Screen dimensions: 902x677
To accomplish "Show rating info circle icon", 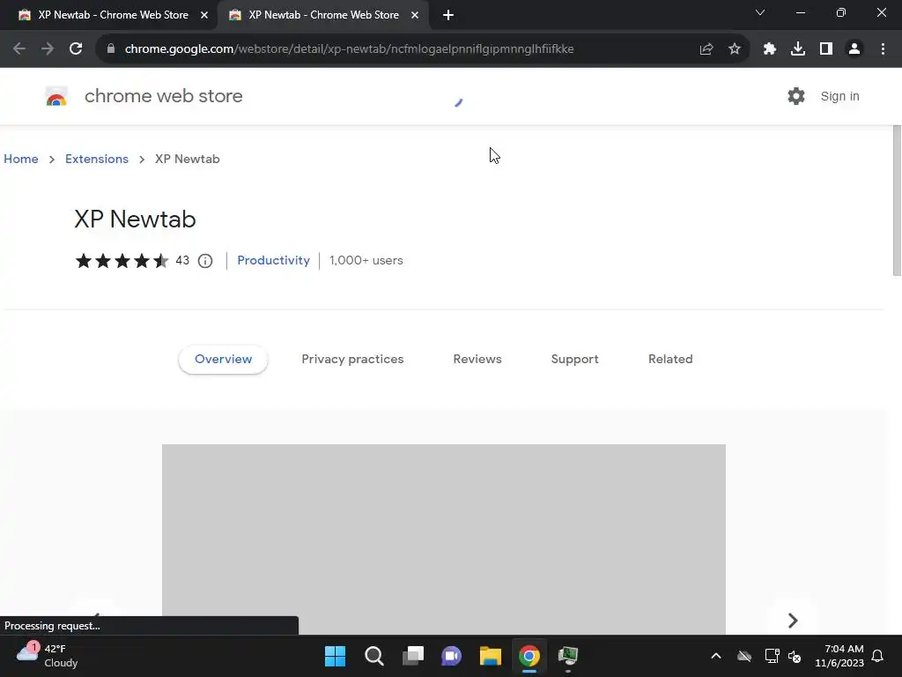I will (x=205, y=261).
